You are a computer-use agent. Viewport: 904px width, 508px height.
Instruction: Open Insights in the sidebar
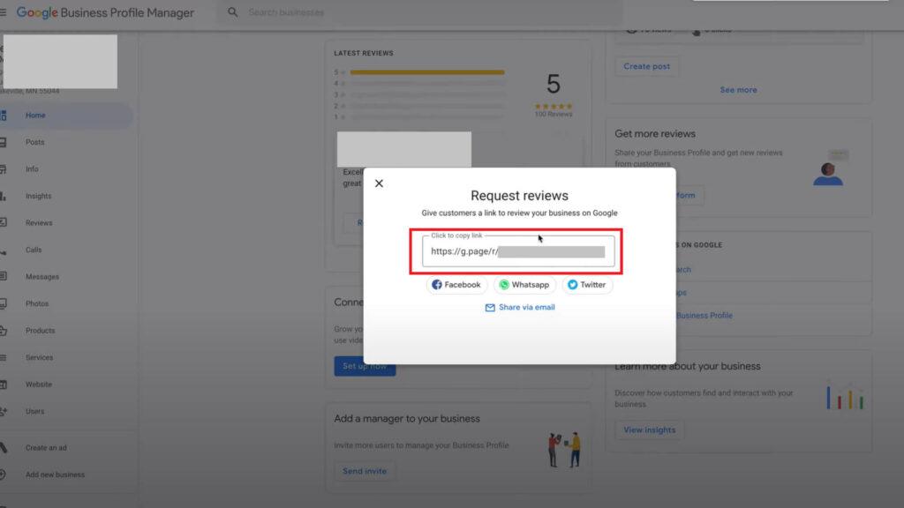click(38, 196)
